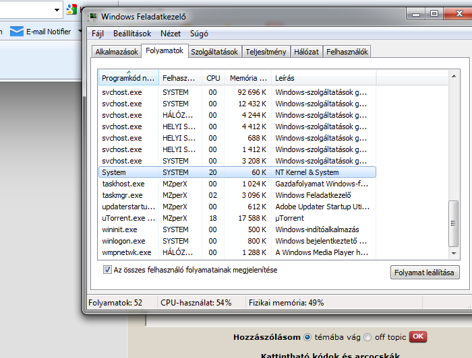The width and height of the screenshot is (472, 358).
Task: Select the updaterstartu... process row
Action: 237,207
